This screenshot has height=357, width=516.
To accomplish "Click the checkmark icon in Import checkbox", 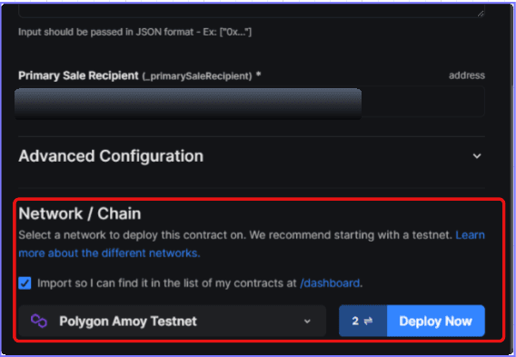I will click(25, 283).
